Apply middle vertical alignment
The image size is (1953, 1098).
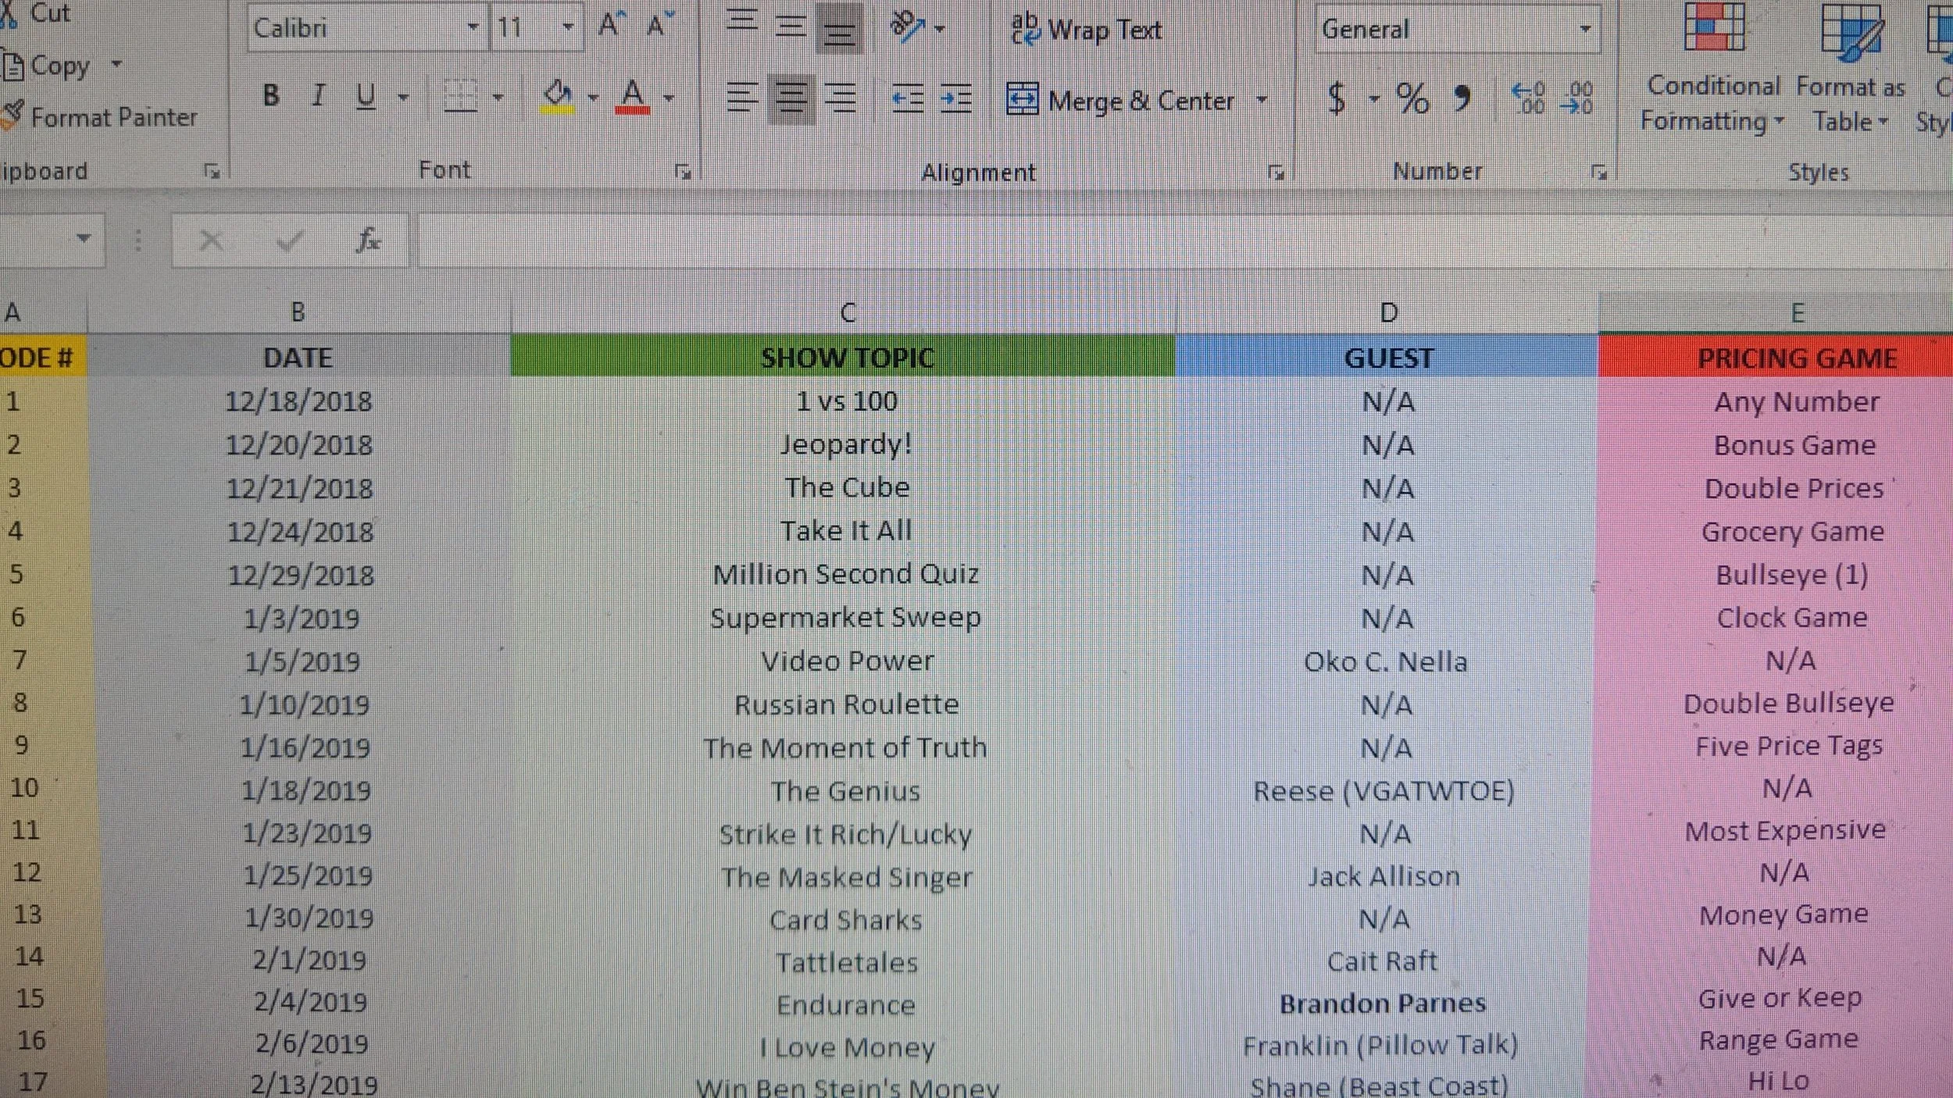(x=791, y=26)
